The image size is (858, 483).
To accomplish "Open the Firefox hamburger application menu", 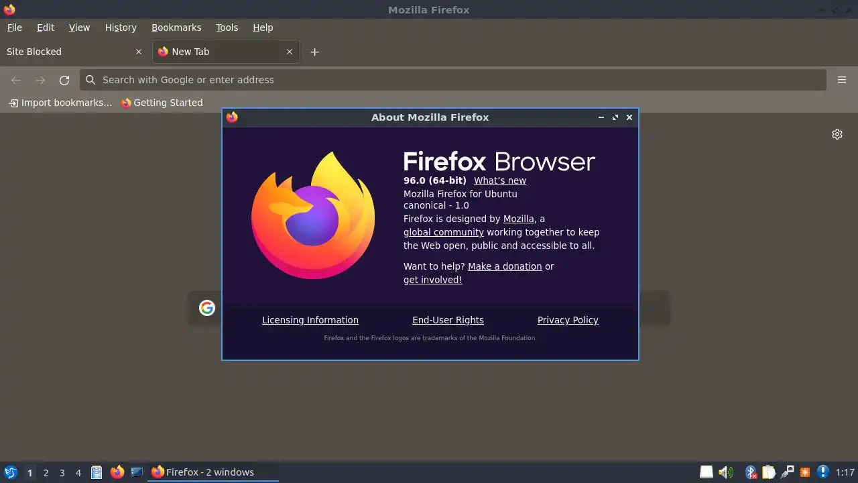I will click(x=842, y=80).
